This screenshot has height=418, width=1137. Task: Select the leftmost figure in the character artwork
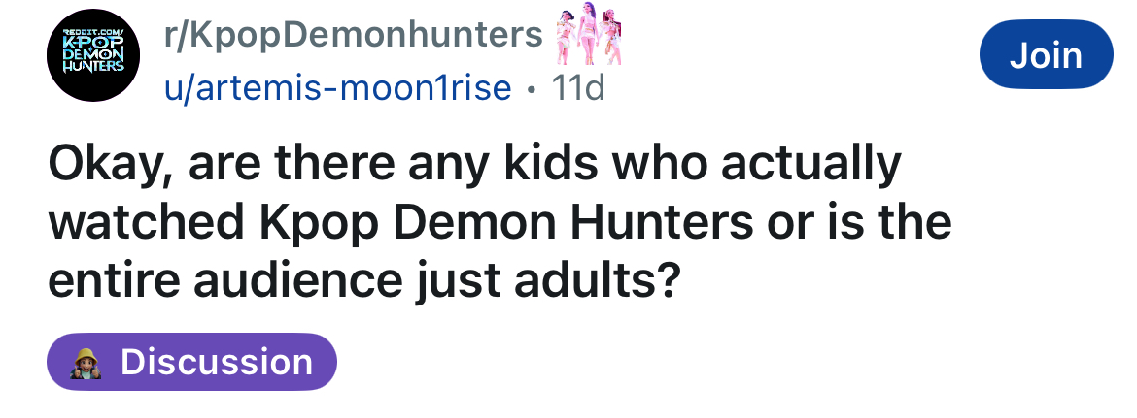coord(568,39)
